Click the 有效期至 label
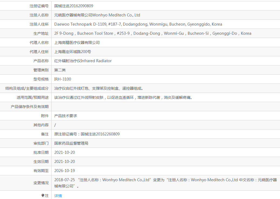Viewport: 280px width, 199px height. tap(41, 171)
